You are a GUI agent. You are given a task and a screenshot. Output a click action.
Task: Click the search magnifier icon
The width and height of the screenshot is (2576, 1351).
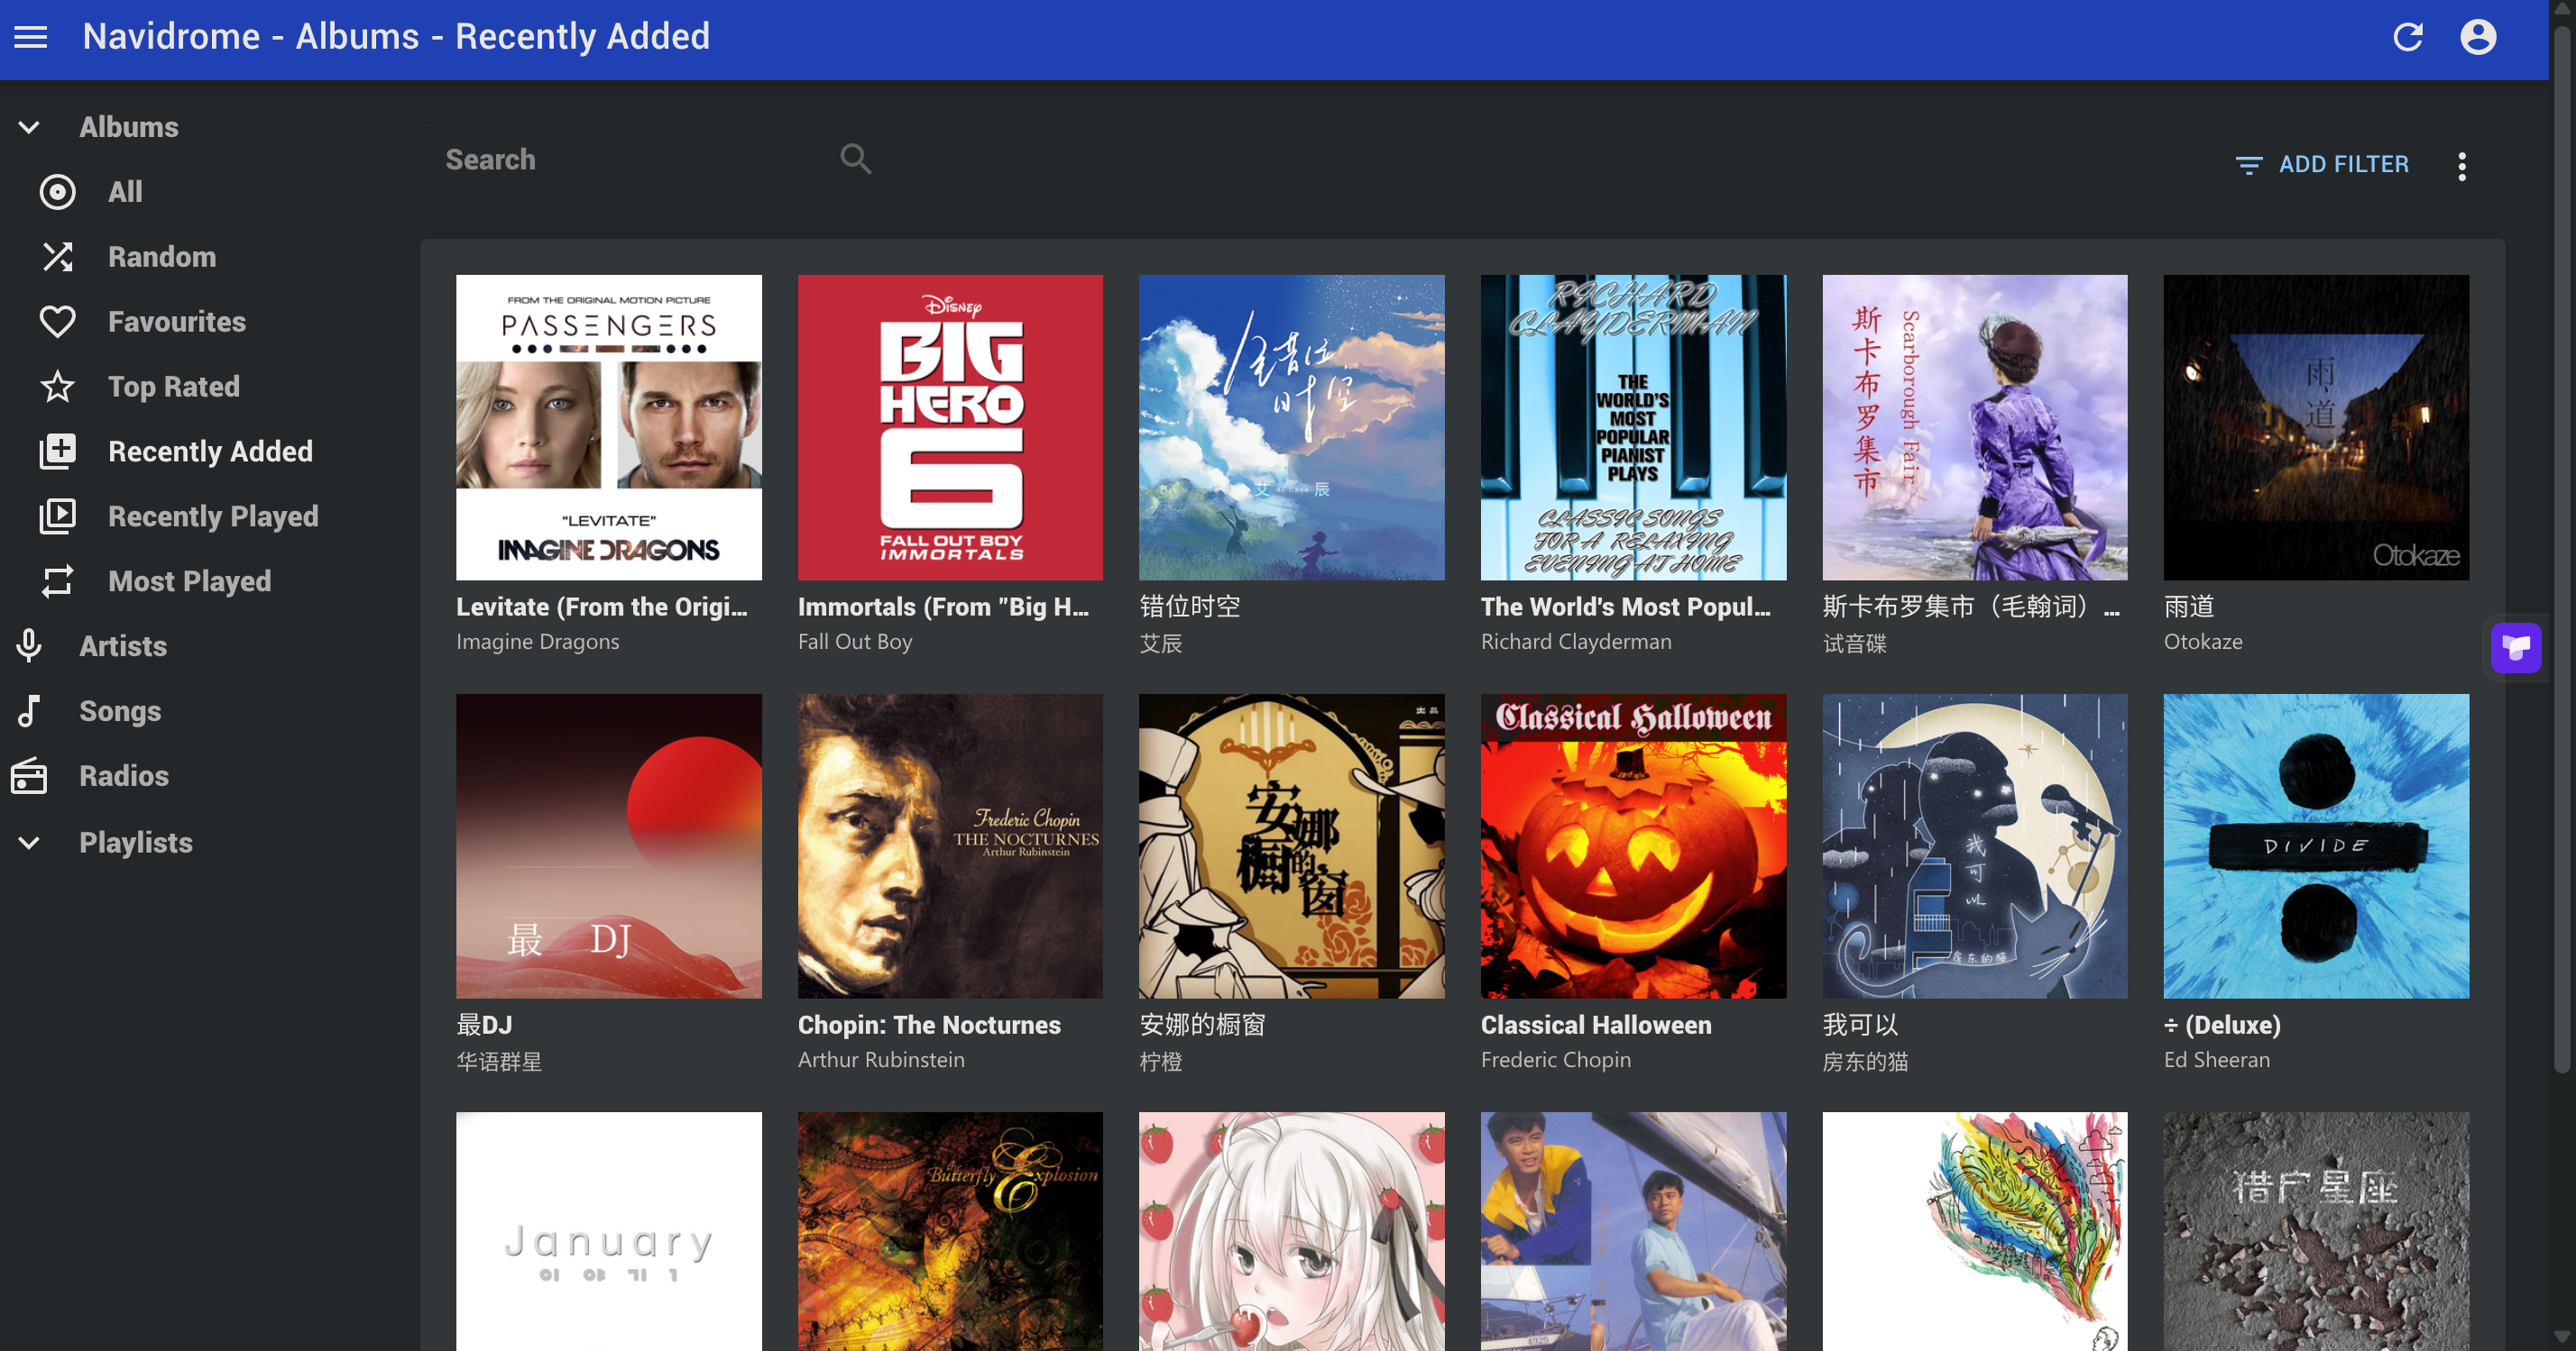click(x=855, y=159)
